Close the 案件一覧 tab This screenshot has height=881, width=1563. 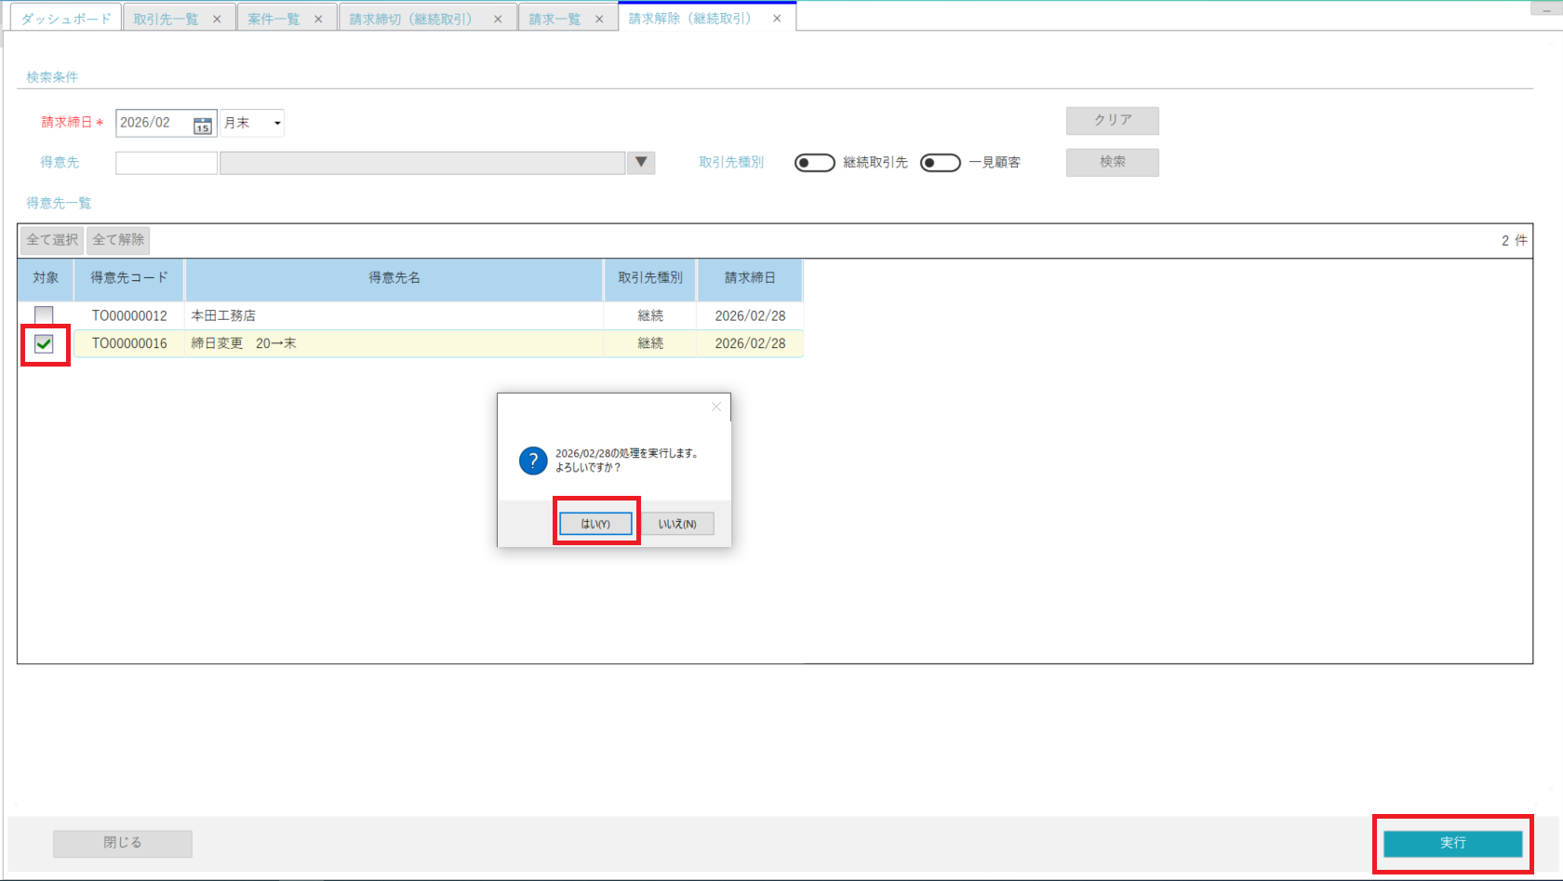tap(318, 19)
